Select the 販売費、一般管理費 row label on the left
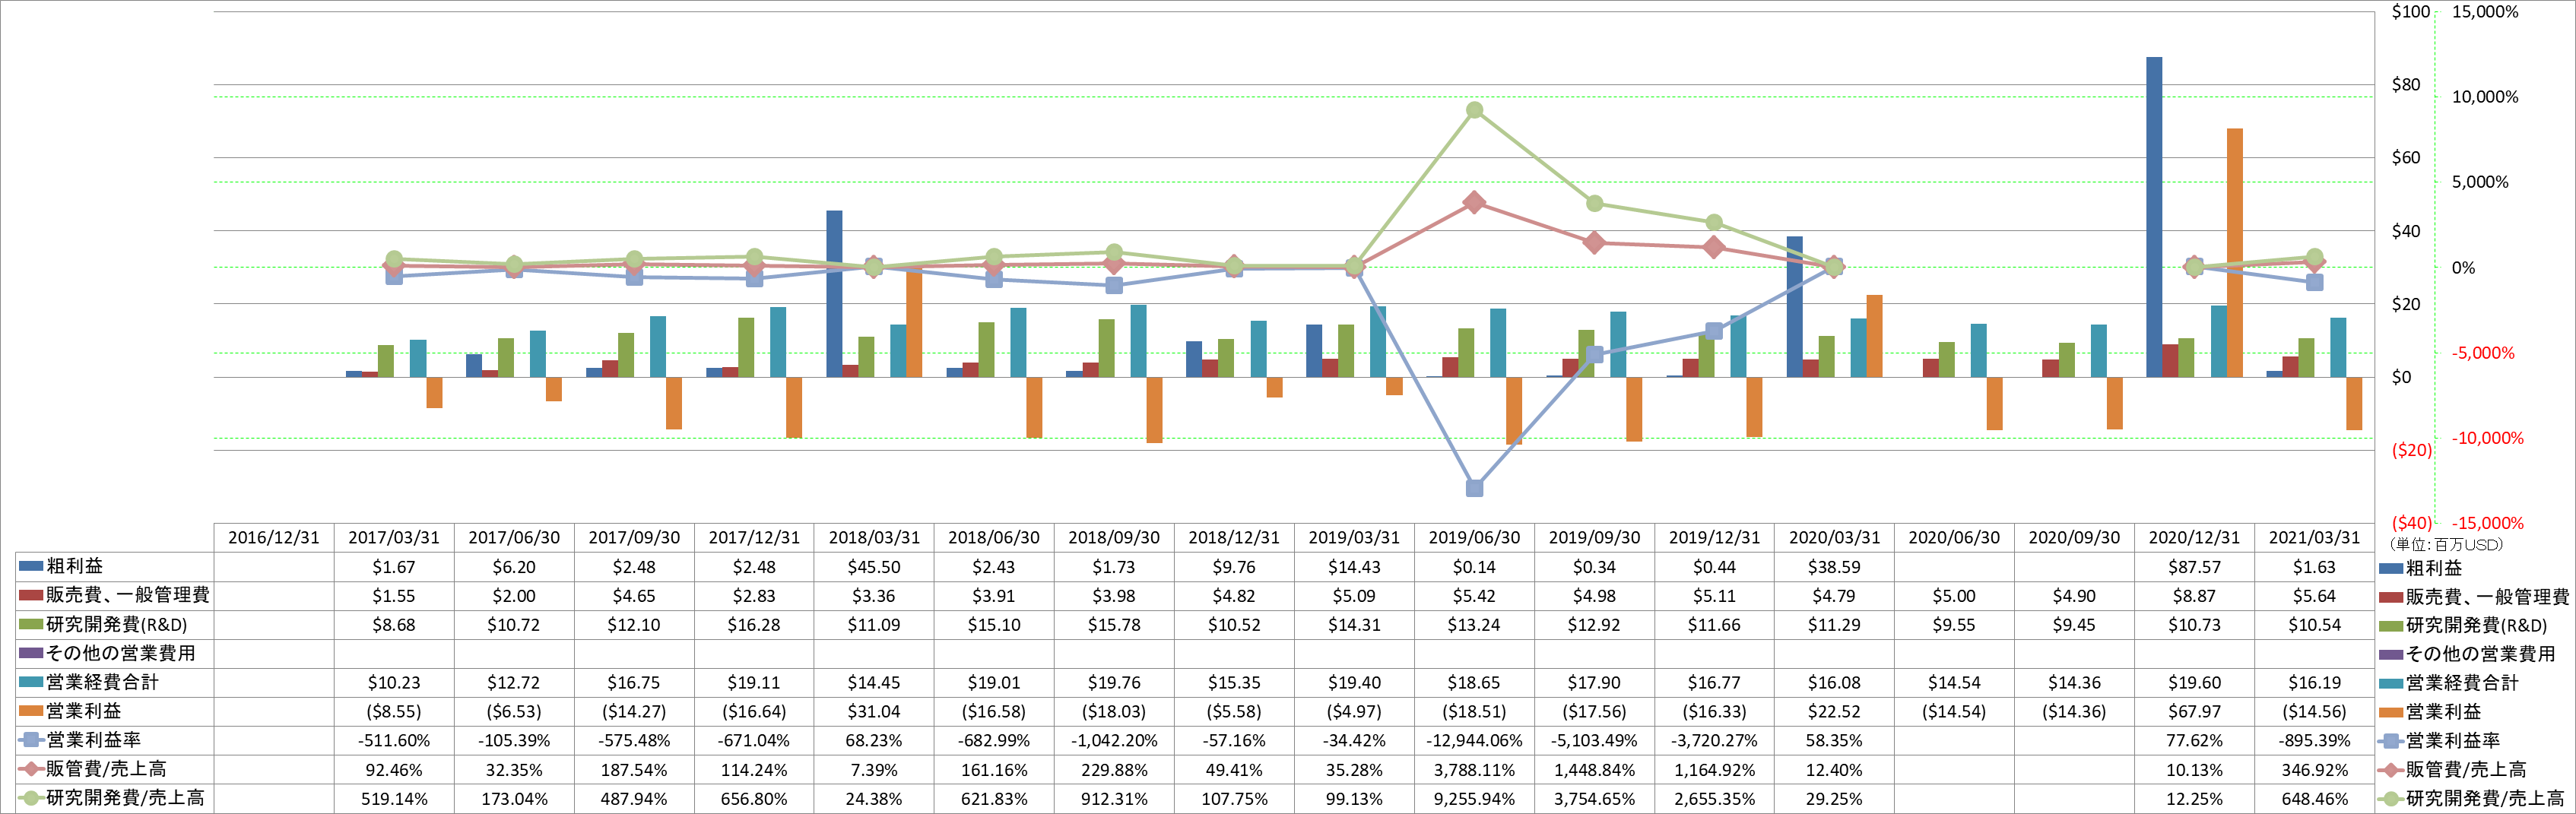 (128, 595)
